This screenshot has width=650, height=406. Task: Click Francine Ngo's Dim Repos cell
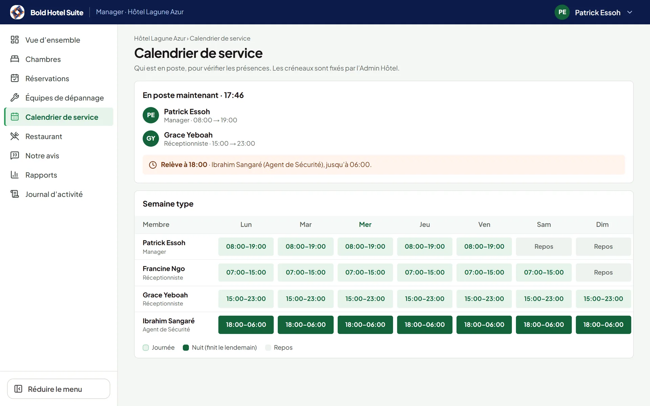pos(603,272)
